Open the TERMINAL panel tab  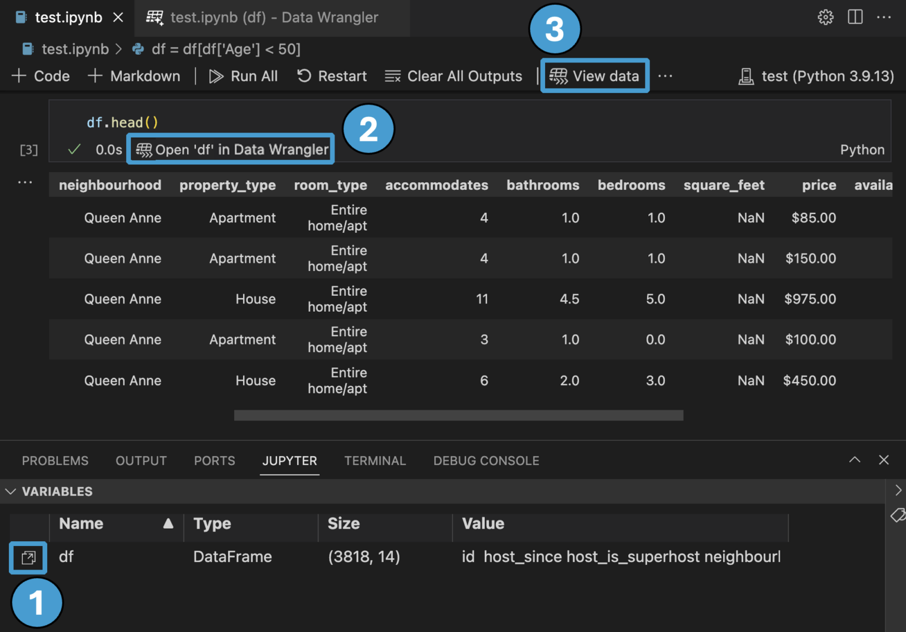click(x=375, y=460)
